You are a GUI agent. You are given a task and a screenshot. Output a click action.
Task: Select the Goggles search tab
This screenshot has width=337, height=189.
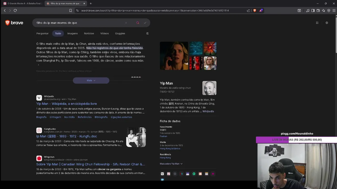120,33
